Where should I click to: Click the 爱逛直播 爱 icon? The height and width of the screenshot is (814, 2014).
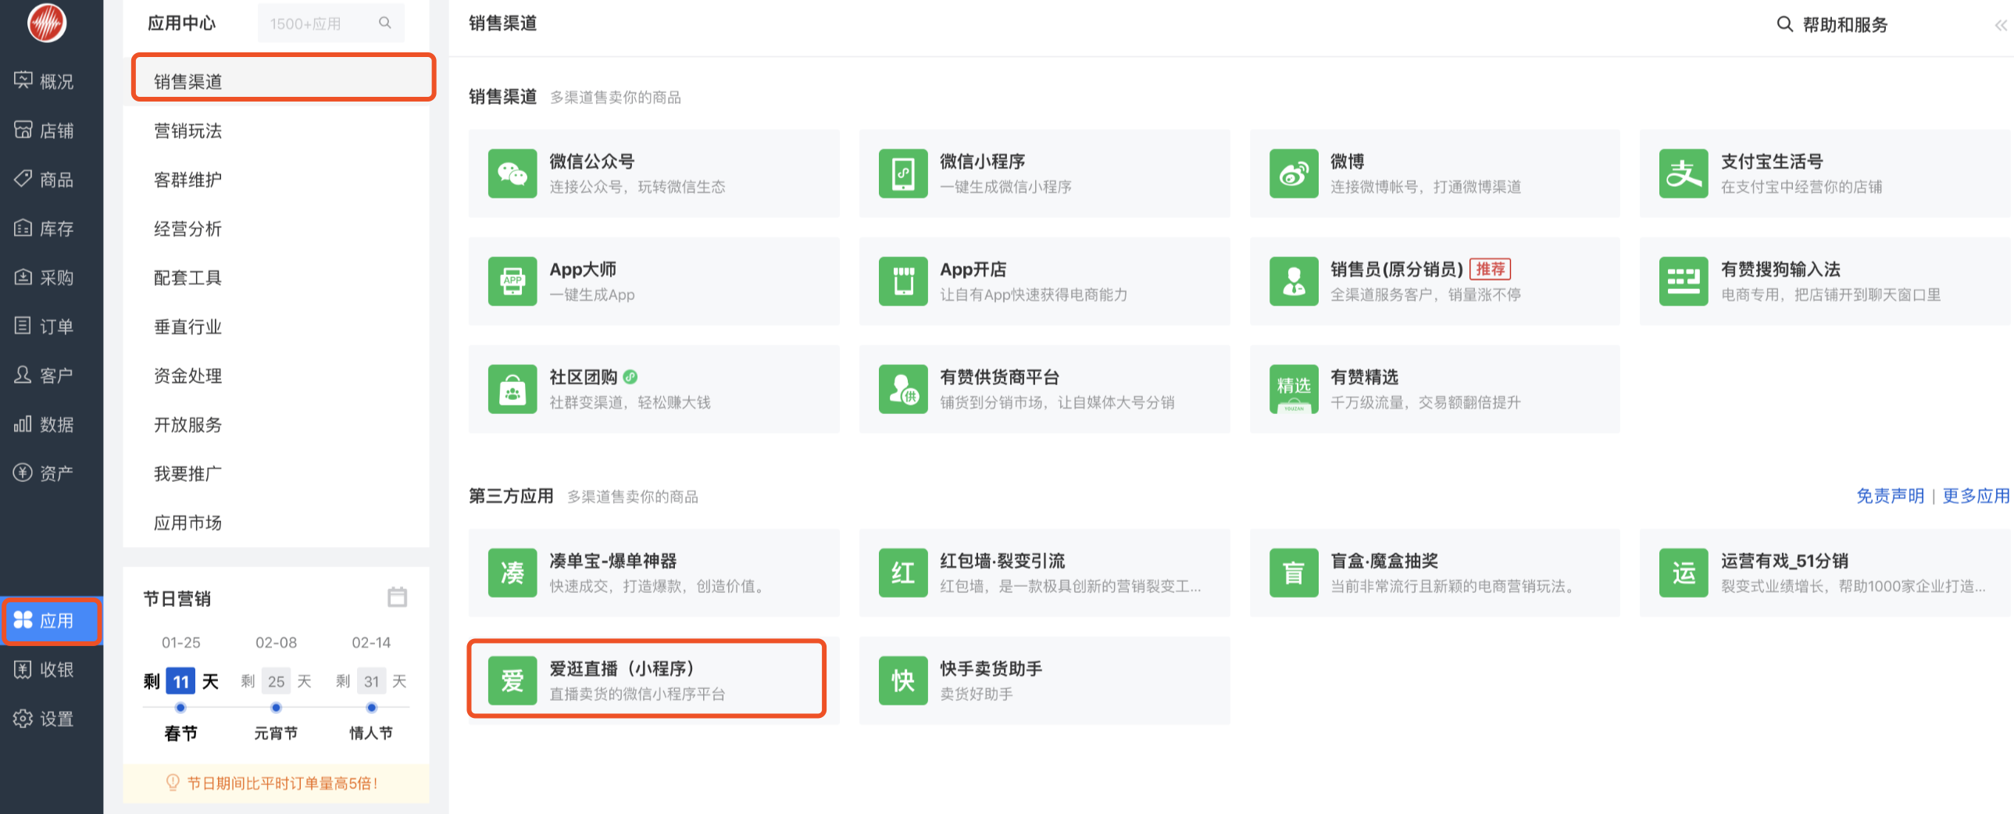pos(512,681)
